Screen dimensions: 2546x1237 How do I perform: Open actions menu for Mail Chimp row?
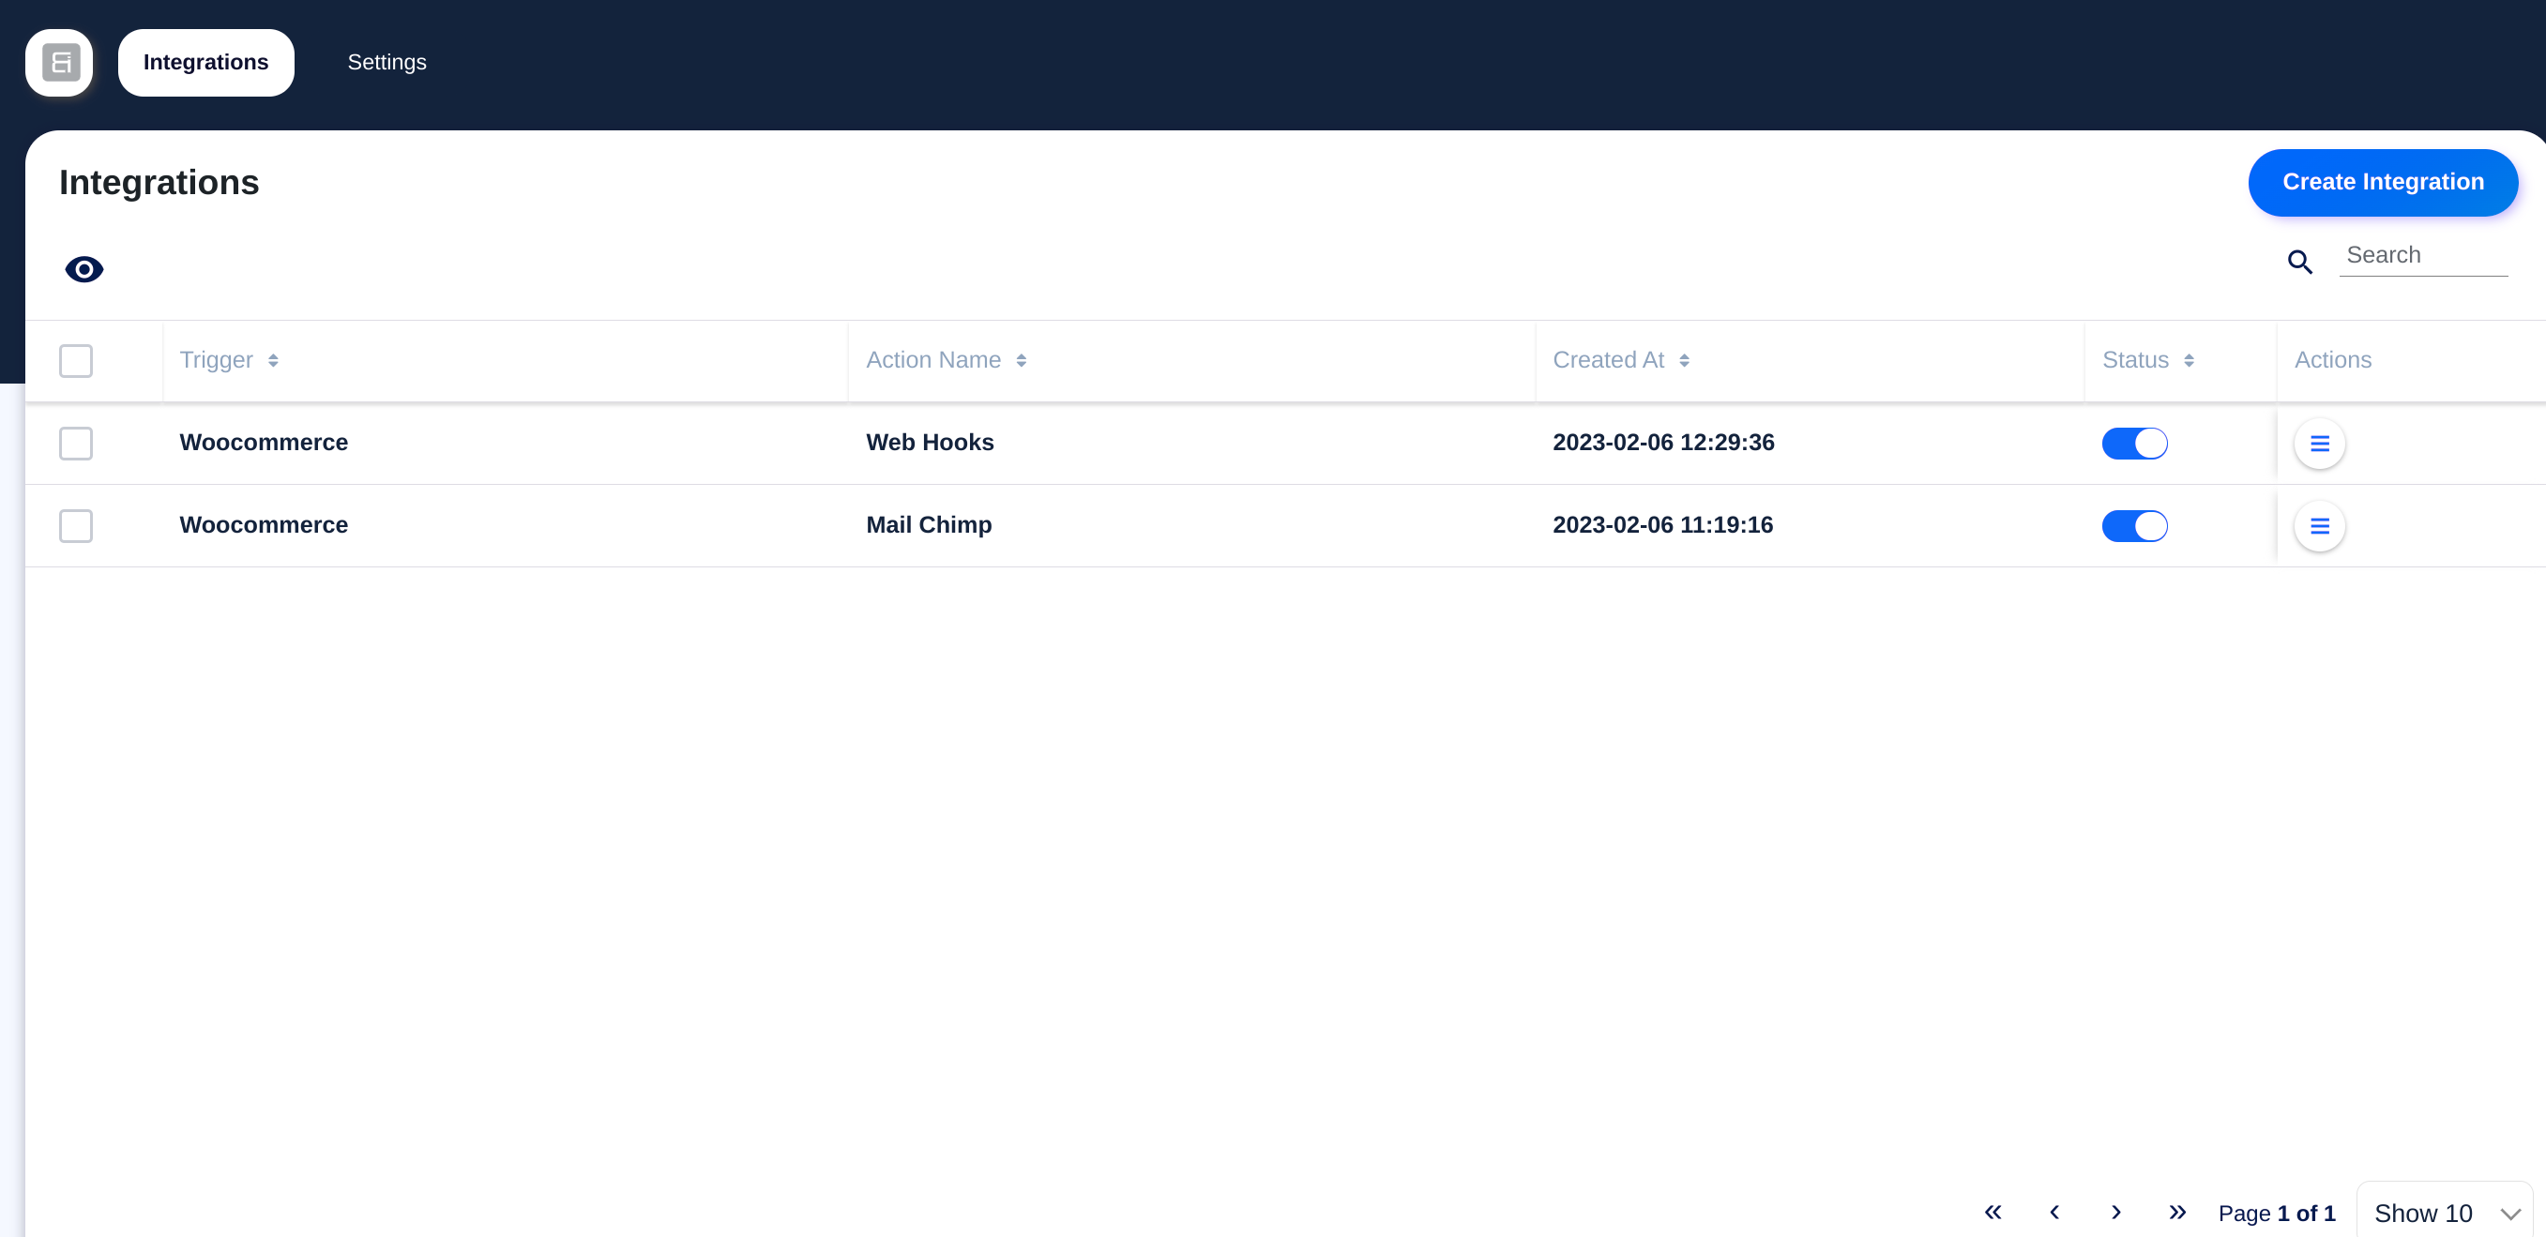click(x=2319, y=527)
